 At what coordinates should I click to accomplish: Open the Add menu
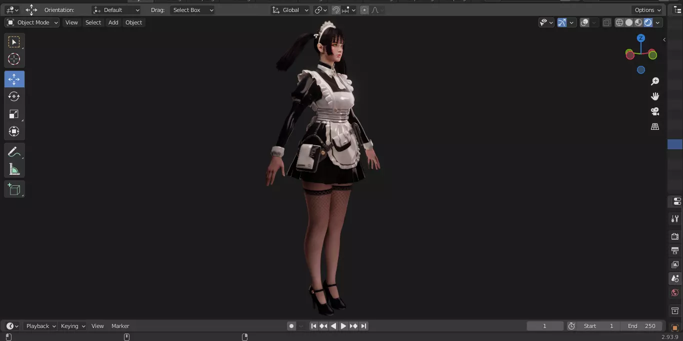pos(113,22)
